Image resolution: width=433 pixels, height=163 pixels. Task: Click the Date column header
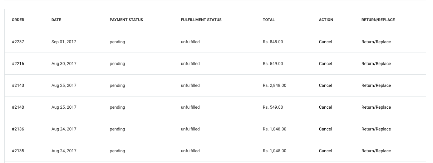[x=56, y=20]
